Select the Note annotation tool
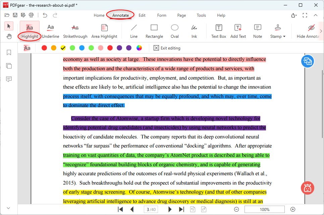 click(257, 30)
